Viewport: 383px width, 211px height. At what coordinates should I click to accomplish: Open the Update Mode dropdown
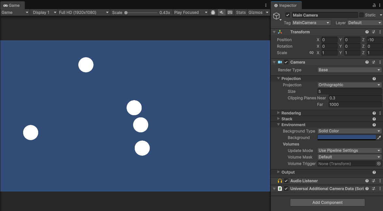[x=349, y=151]
